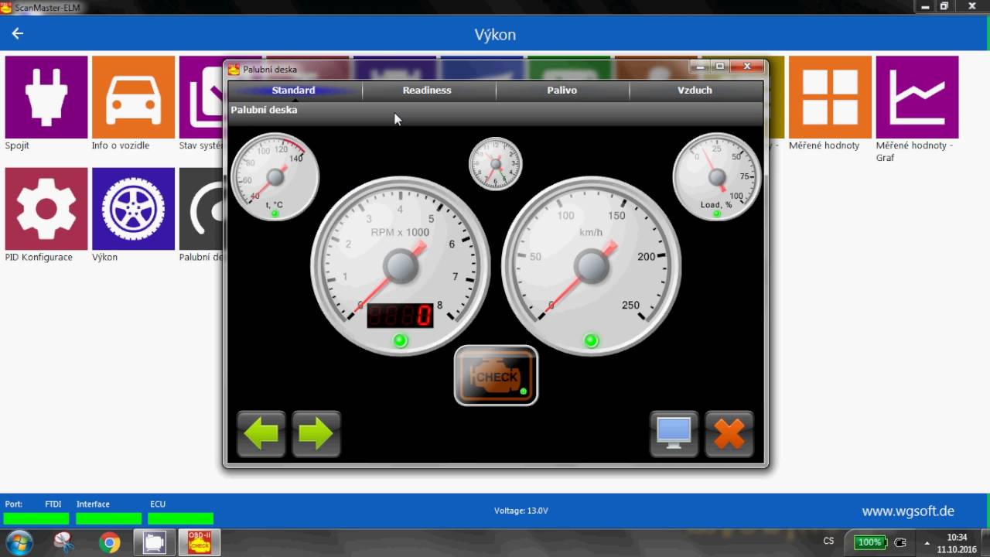Open Měřené hodnoty - Graf chart tile
Image resolution: width=990 pixels, height=557 pixels.
[x=917, y=97]
